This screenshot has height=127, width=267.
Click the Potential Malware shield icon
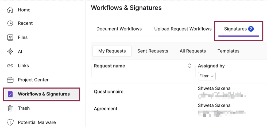point(10,122)
